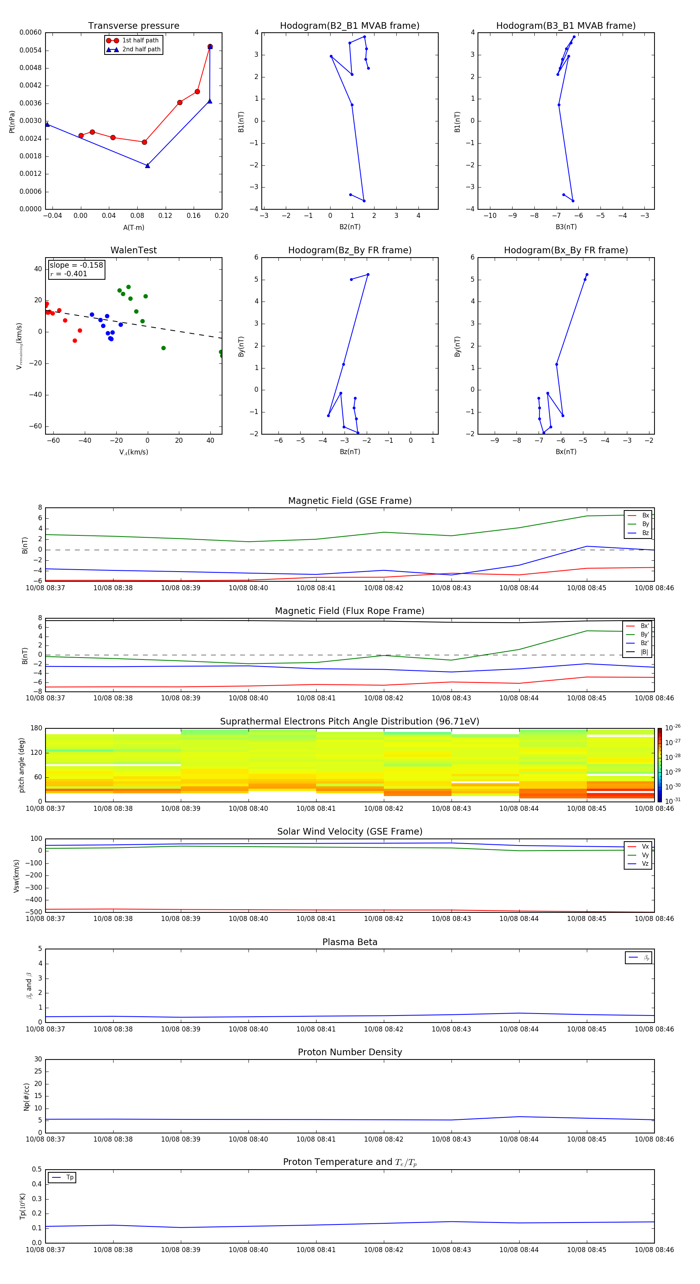Viewport: 700px width, 1284px height.
Task: Click the -500 tick on Solar Wind Velocity axis
Action: point(33,912)
